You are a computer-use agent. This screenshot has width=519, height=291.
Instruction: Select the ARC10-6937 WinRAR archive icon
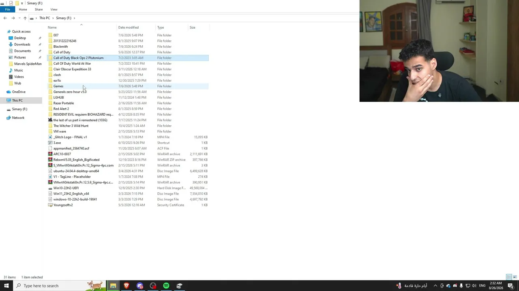point(50,154)
